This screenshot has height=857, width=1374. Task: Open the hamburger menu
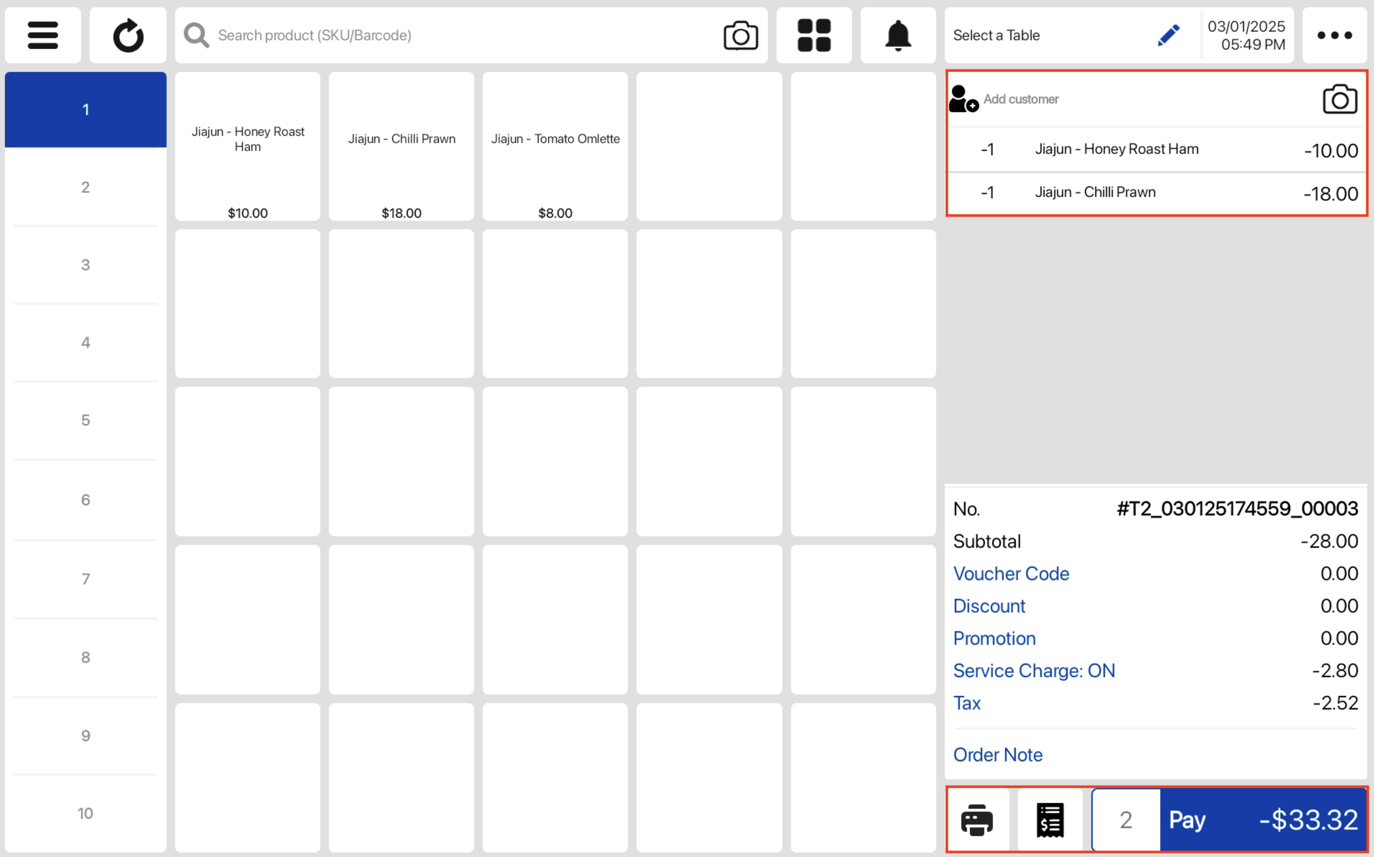(x=43, y=35)
